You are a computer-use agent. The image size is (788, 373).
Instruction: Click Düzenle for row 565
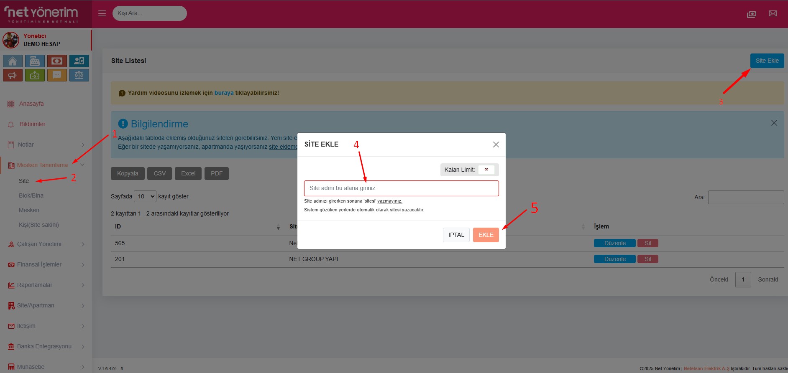(615, 243)
